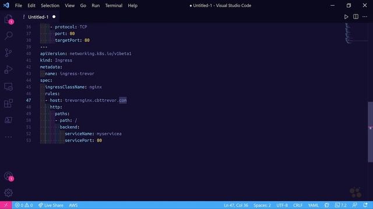Screen dimensions: 373x209
Task: Click the host value trevornginx.cbttrevor.com
Action: [x=96, y=100]
